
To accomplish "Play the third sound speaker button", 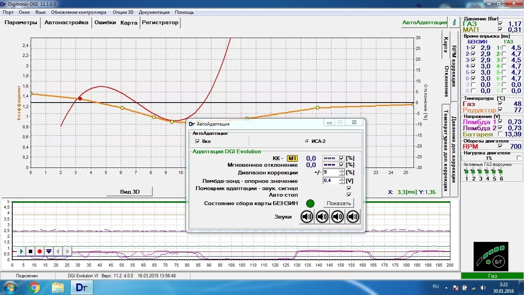I will point(338,217).
